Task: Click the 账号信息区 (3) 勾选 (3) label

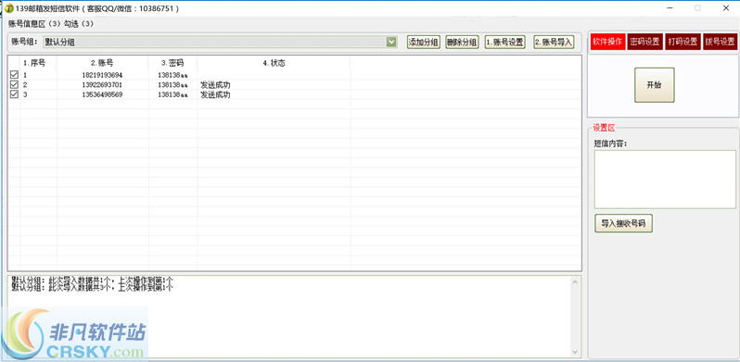Action: 51,23
